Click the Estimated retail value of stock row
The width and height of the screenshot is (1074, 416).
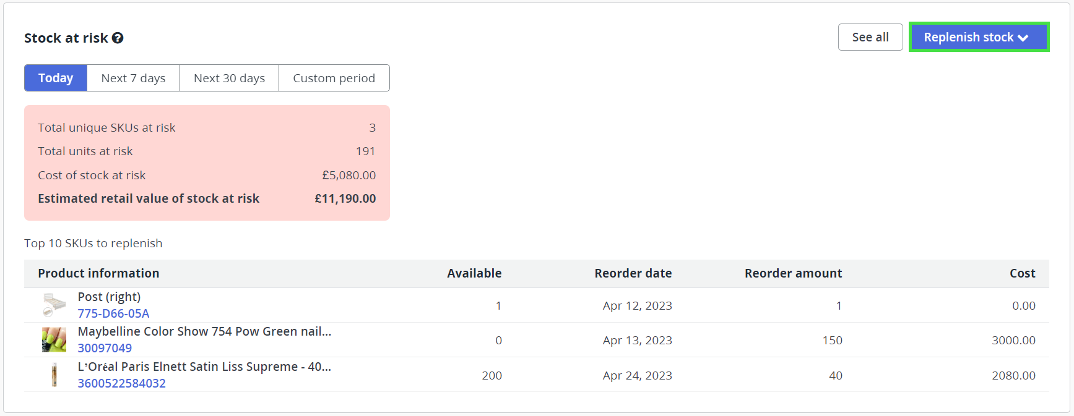(x=207, y=198)
